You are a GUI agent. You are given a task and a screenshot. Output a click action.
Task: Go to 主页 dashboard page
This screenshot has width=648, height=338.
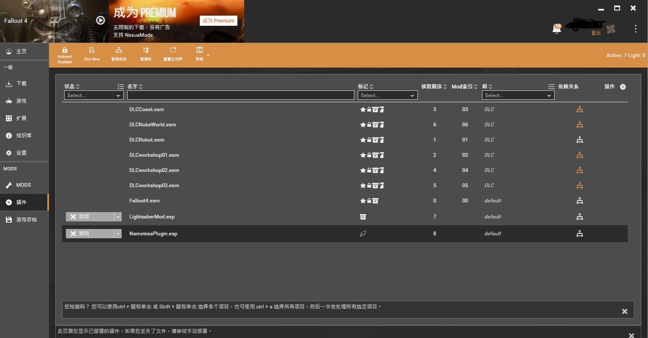[25, 51]
